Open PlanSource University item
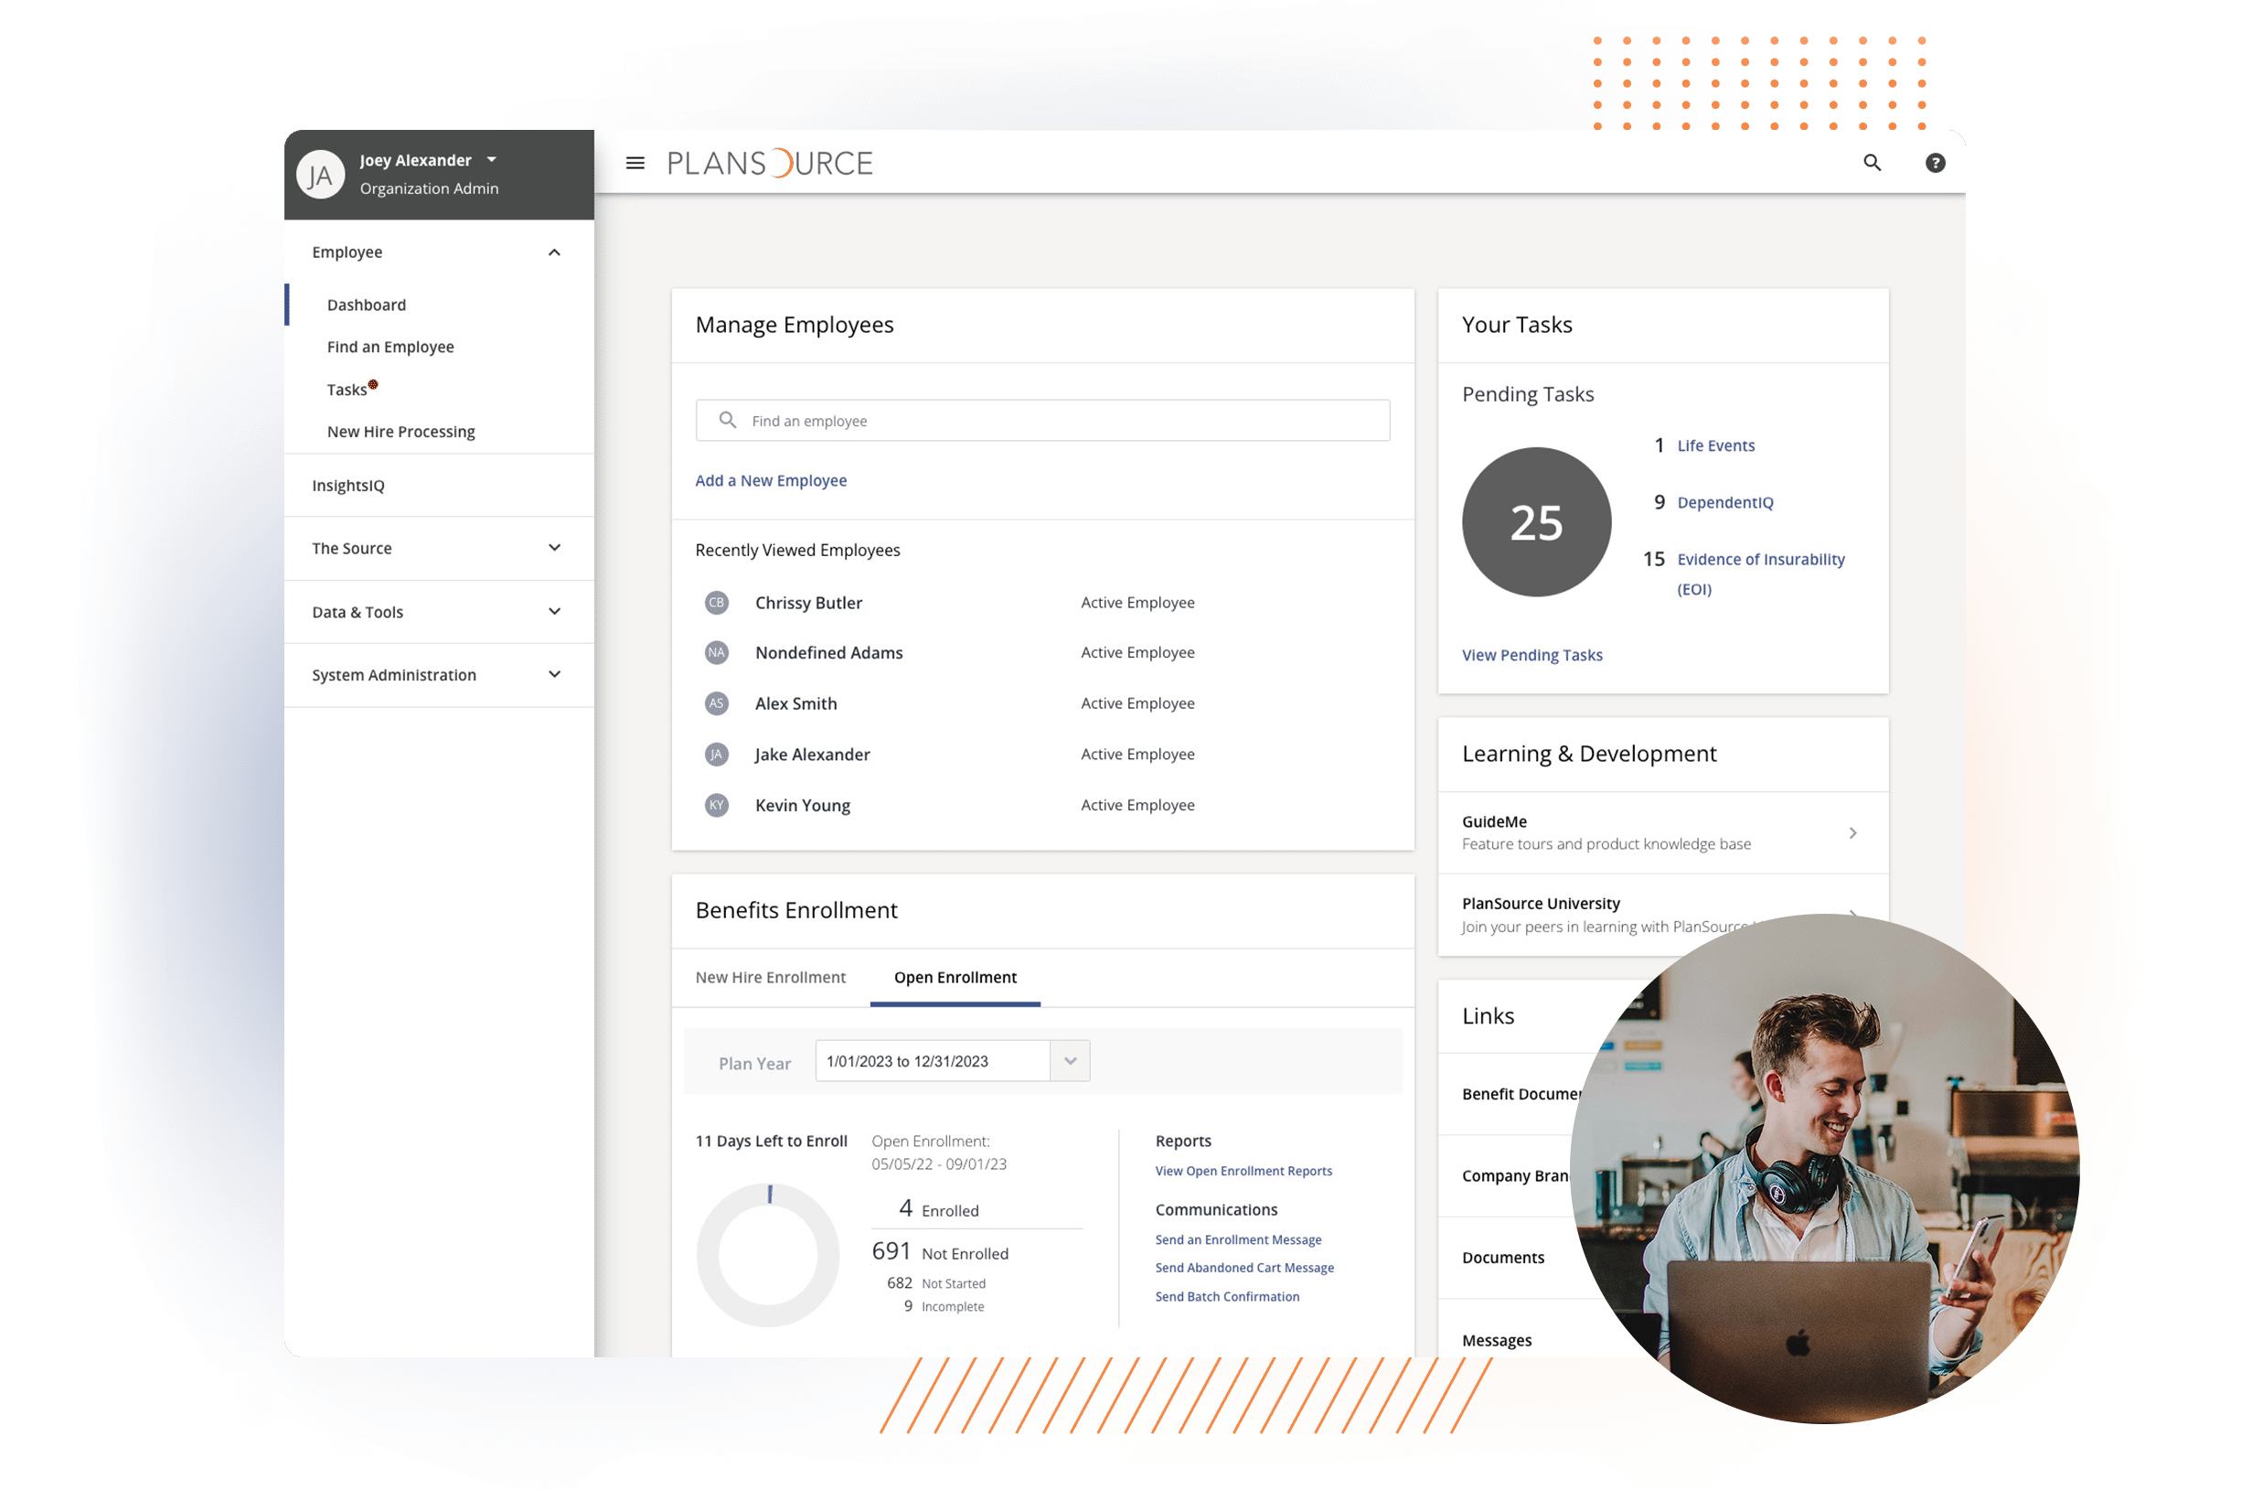This screenshot has height=1490, width=2252. pyautogui.click(x=1662, y=914)
